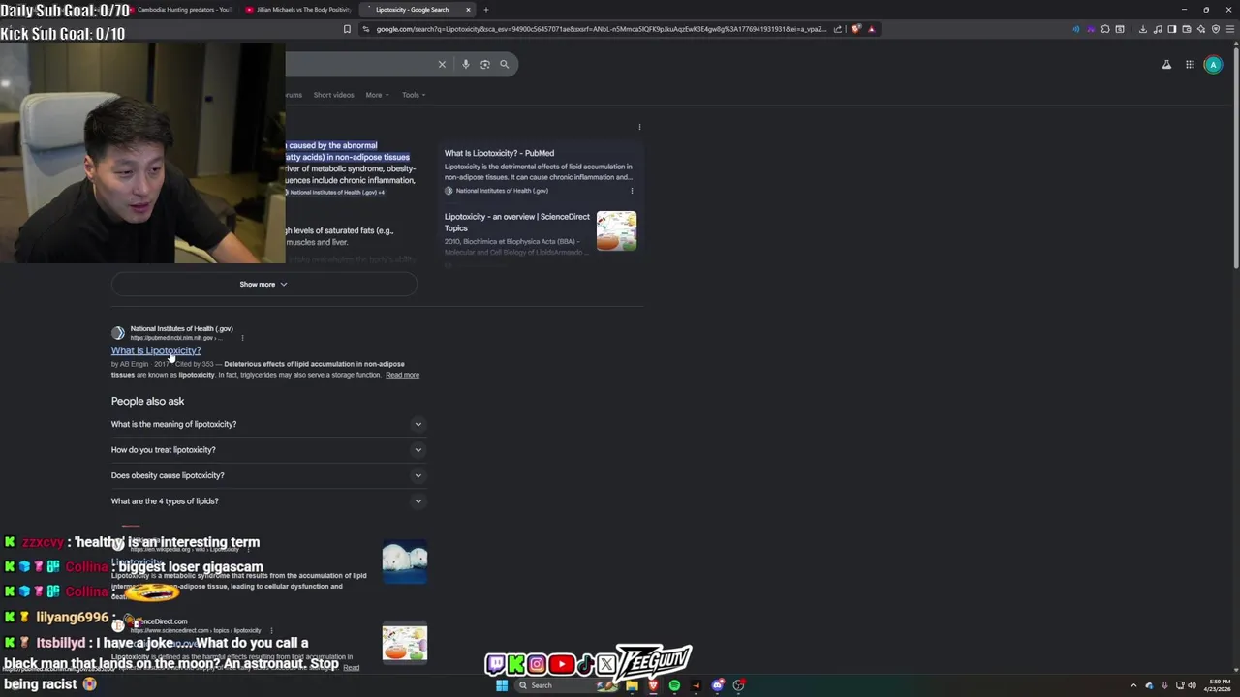The height and width of the screenshot is (697, 1240).
Task: Bookmark this page in the address bar
Action: tap(347, 29)
